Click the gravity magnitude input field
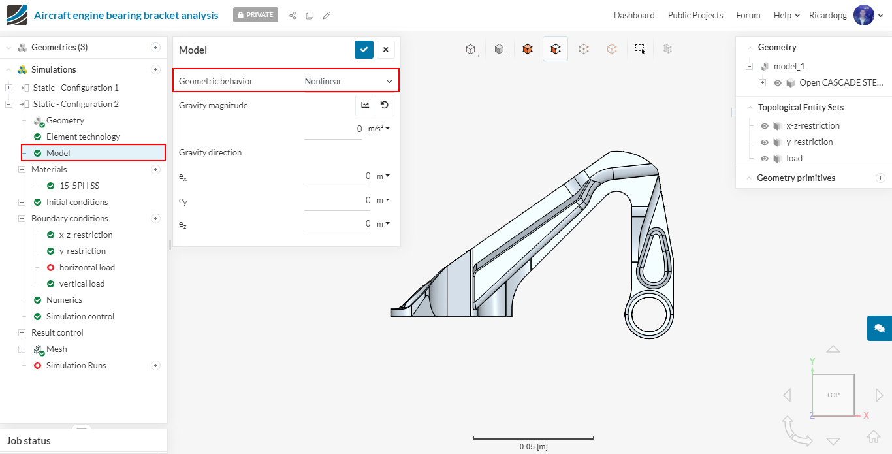 click(333, 129)
